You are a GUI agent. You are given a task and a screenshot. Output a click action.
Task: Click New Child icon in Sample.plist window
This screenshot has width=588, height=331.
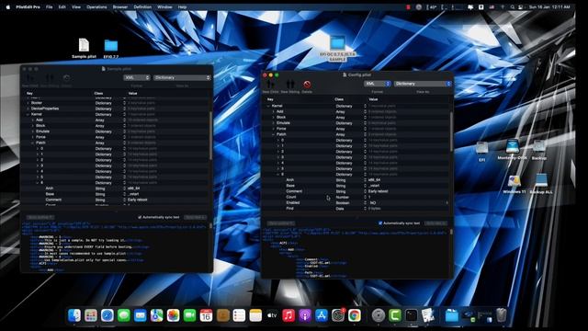click(x=30, y=78)
